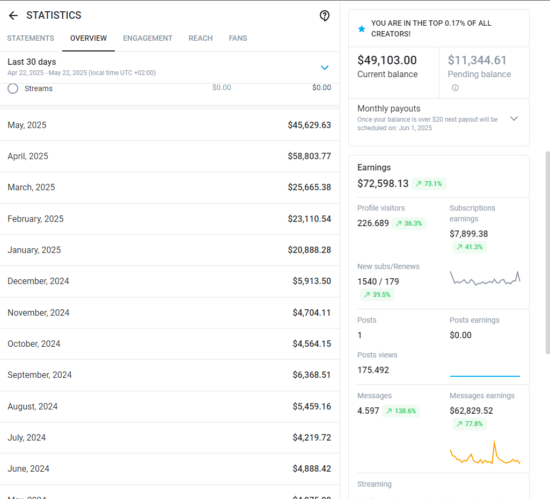
Task: Open the May, 2025 earnings row
Action: tap(170, 125)
